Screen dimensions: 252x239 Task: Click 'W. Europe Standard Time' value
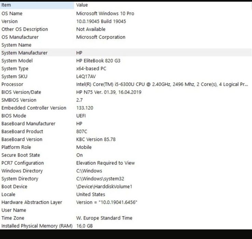(x=104, y=218)
